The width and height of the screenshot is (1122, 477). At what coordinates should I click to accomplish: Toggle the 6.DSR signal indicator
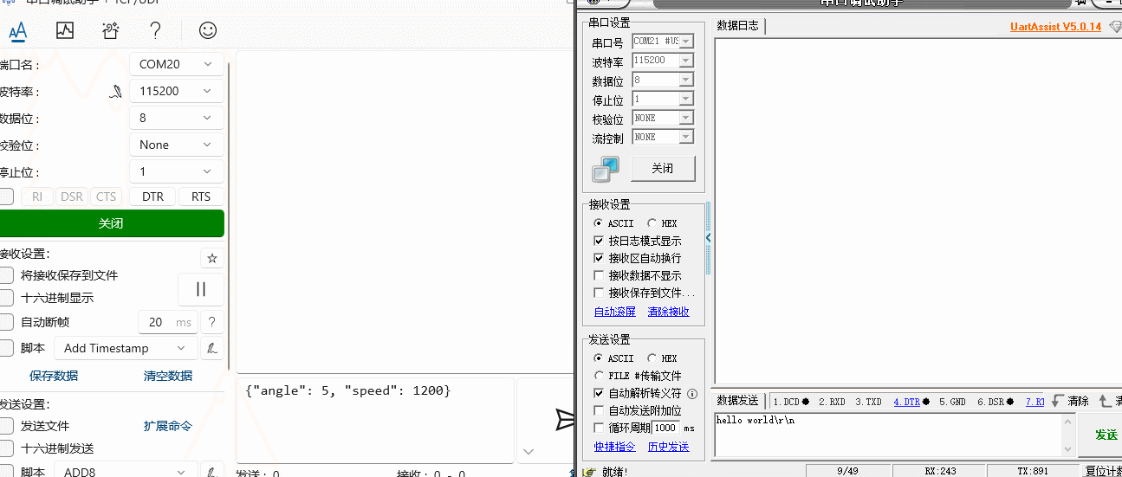996,402
